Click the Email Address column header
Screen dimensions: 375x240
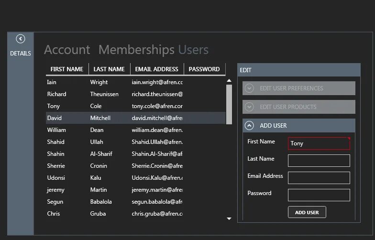pos(157,69)
